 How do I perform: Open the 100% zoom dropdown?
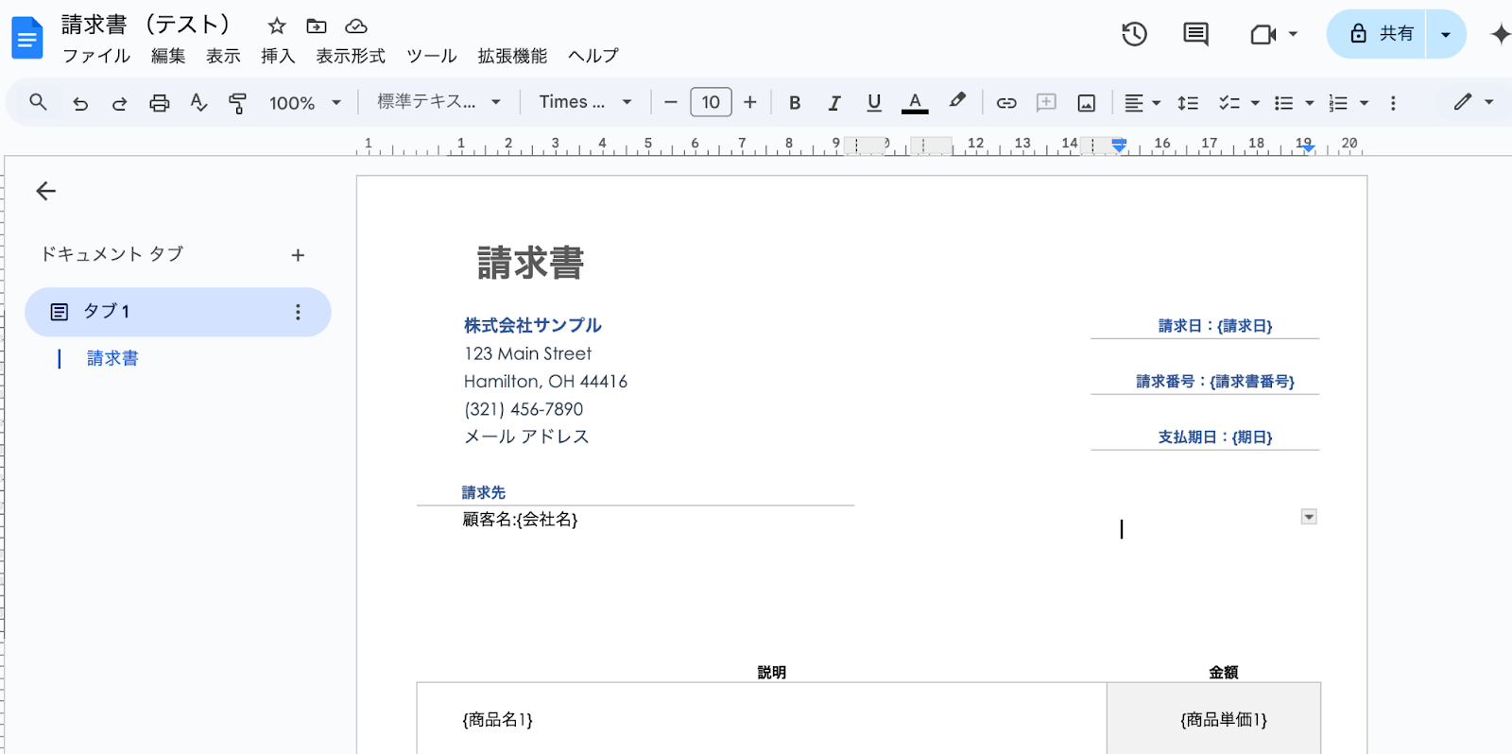[304, 103]
